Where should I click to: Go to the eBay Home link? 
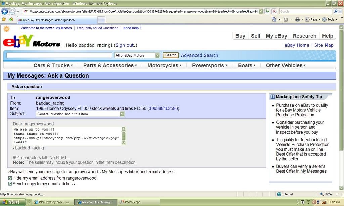[x=297, y=45]
